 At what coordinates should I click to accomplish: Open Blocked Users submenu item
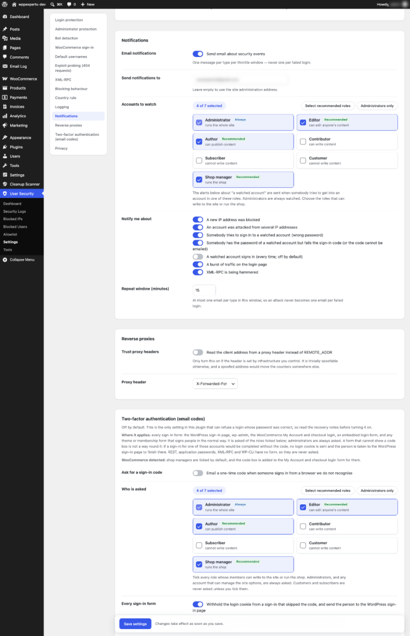15,227
